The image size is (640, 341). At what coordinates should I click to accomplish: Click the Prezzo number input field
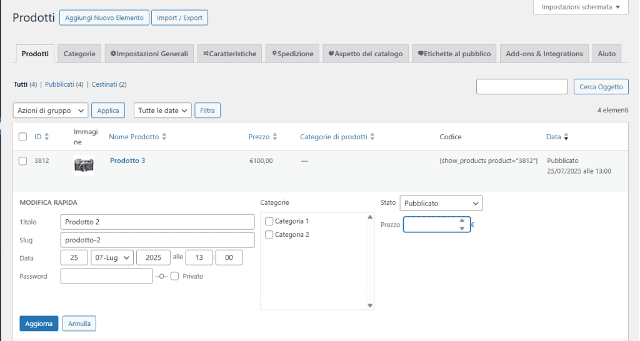[437, 224]
